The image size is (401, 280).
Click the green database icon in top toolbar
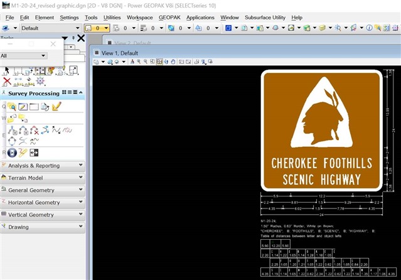point(307,28)
